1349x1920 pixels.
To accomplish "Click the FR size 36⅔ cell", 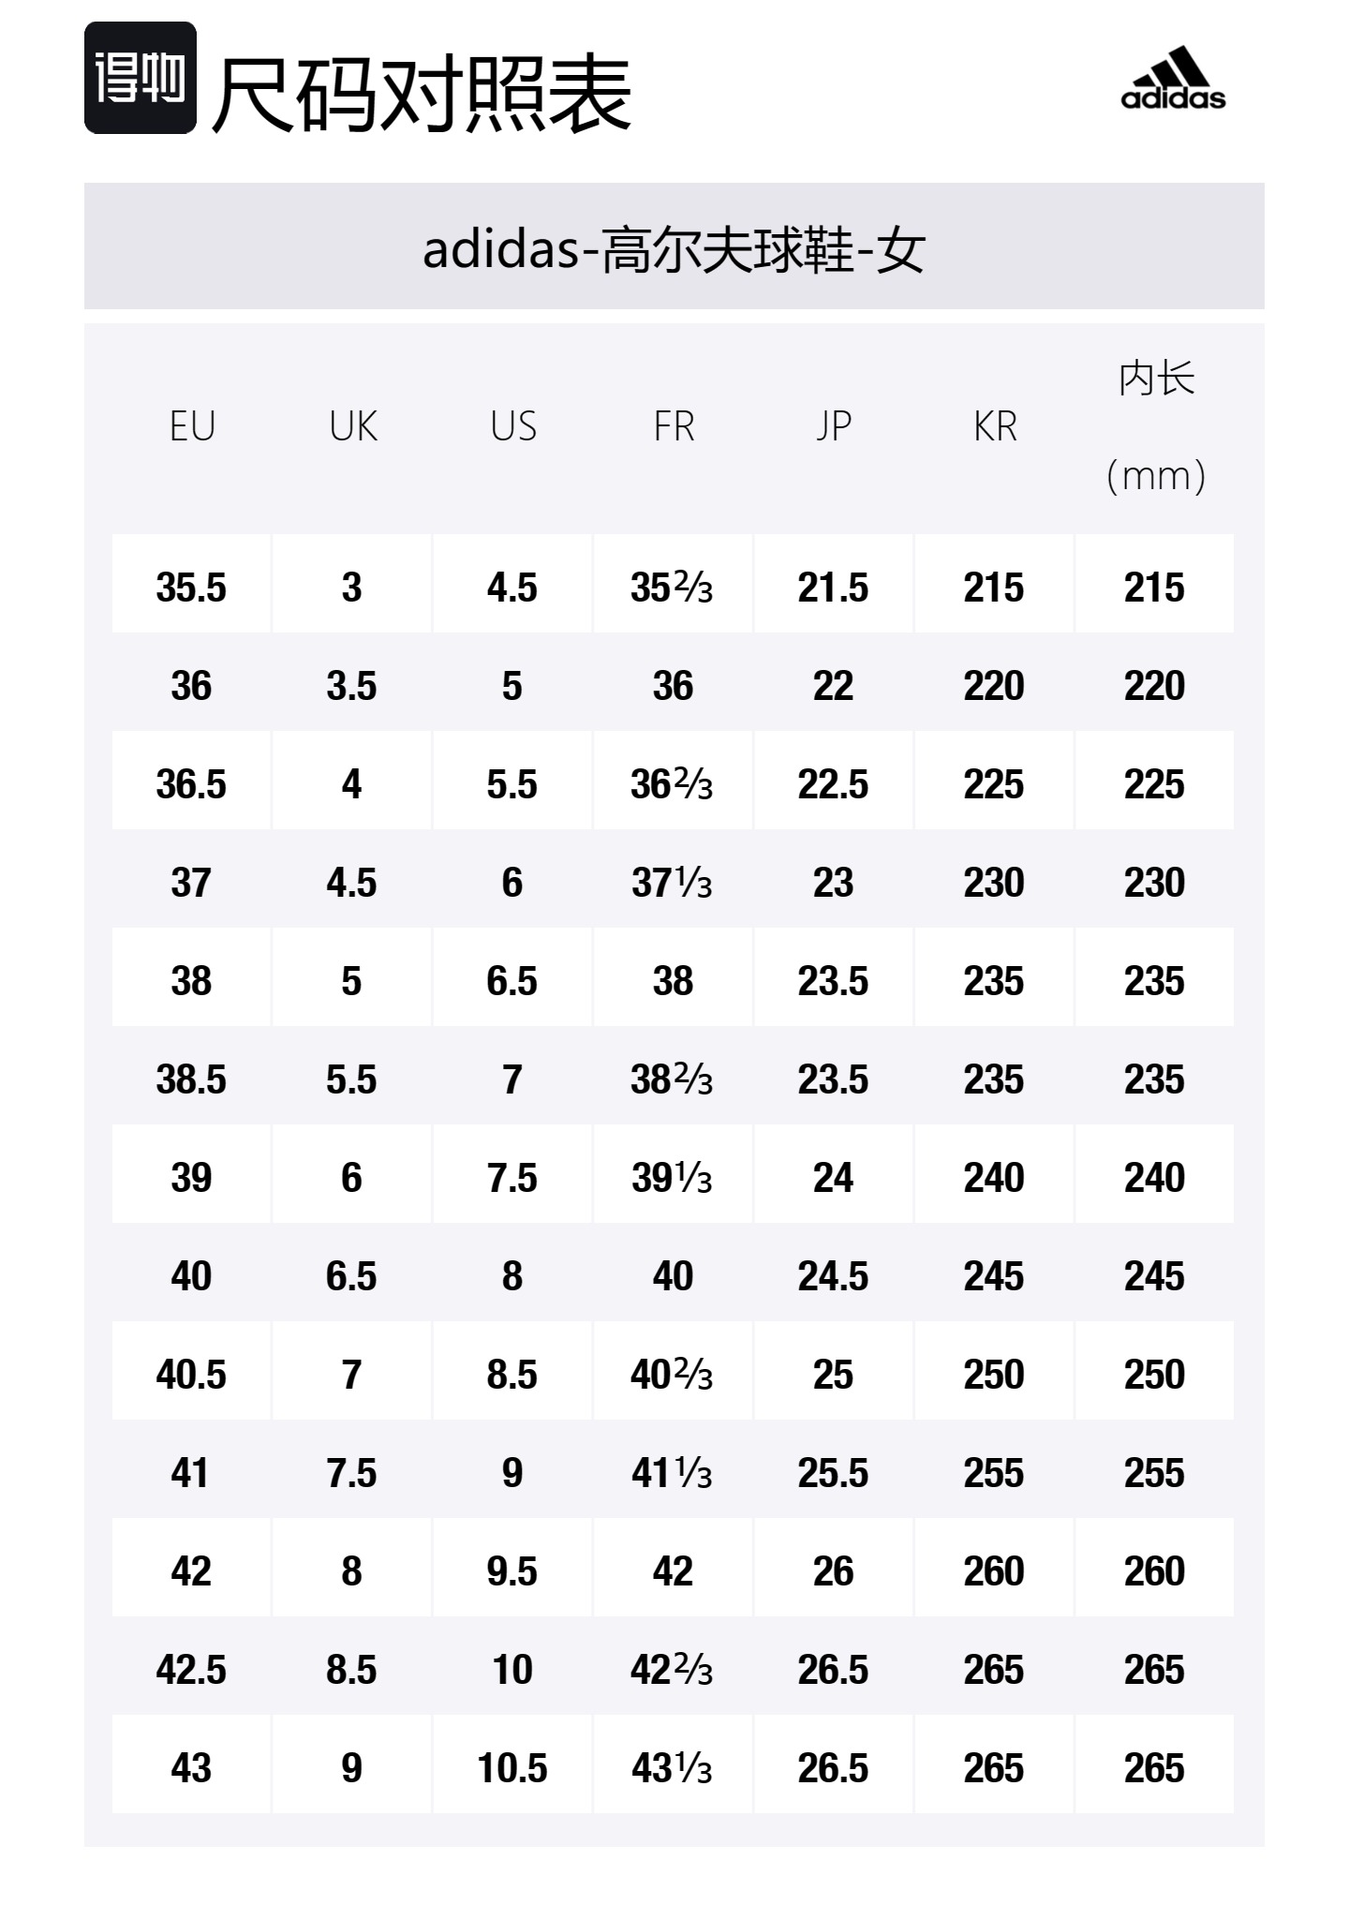I will coord(672,784).
